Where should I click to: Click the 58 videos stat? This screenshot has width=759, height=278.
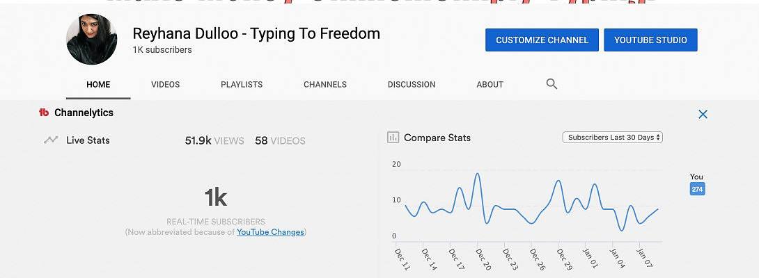pos(280,140)
